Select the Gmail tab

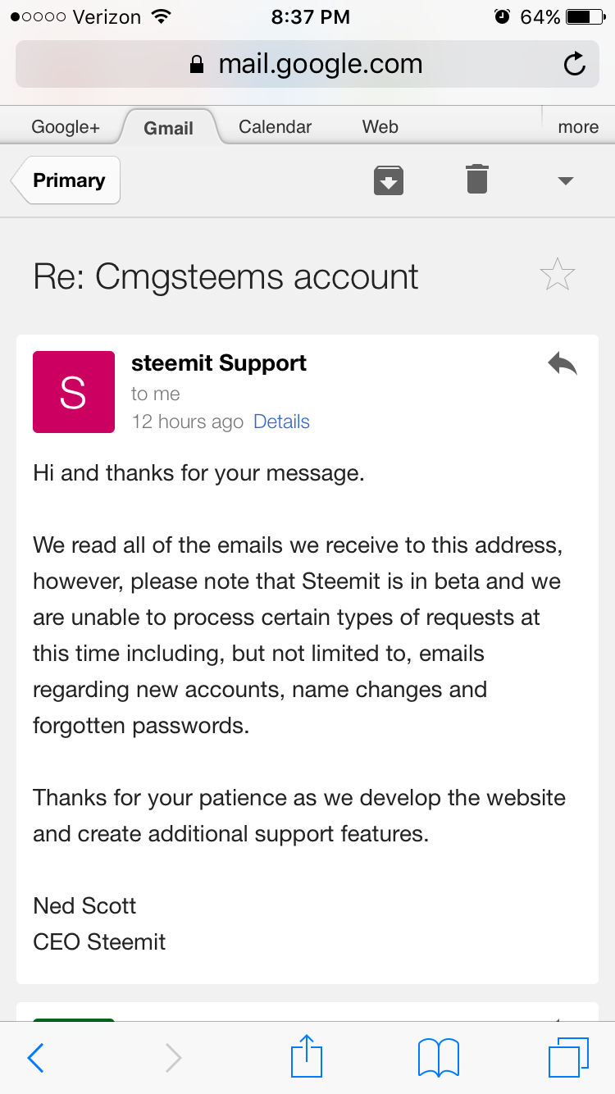coord(169,127)
